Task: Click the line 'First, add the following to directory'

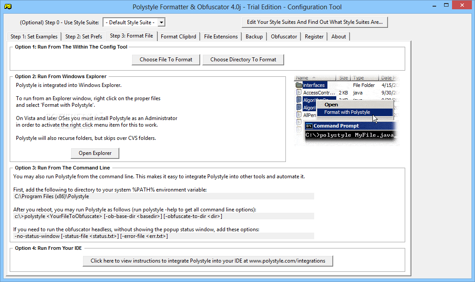Action: [x=110, y=190]
